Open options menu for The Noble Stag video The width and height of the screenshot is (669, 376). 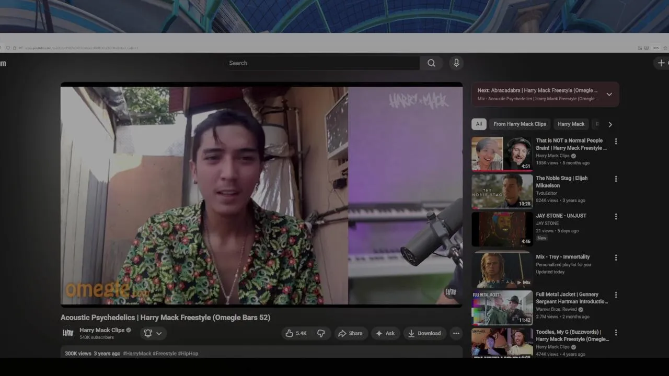pos(616,179)
